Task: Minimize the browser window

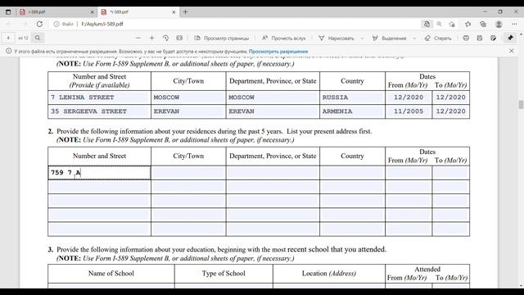Action: 485,11
